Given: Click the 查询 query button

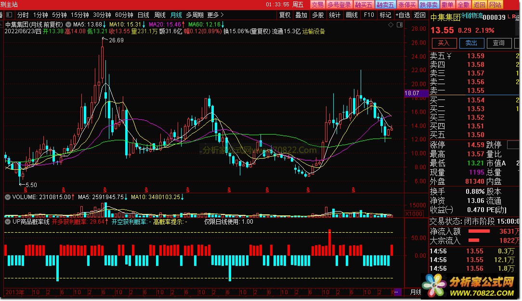Looking at the screenshot, I should (499, 43).
